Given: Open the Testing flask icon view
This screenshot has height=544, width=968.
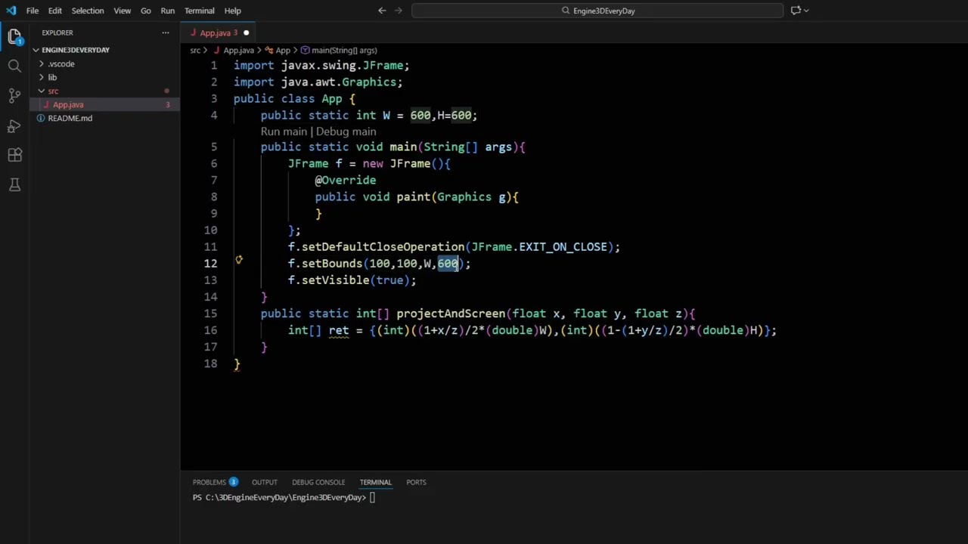Looking at the screenshot, I should [x=14, y=184].
